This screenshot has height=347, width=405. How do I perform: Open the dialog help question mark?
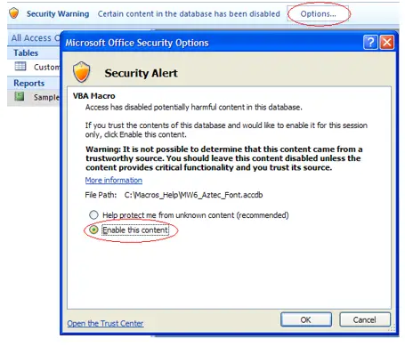370,43
